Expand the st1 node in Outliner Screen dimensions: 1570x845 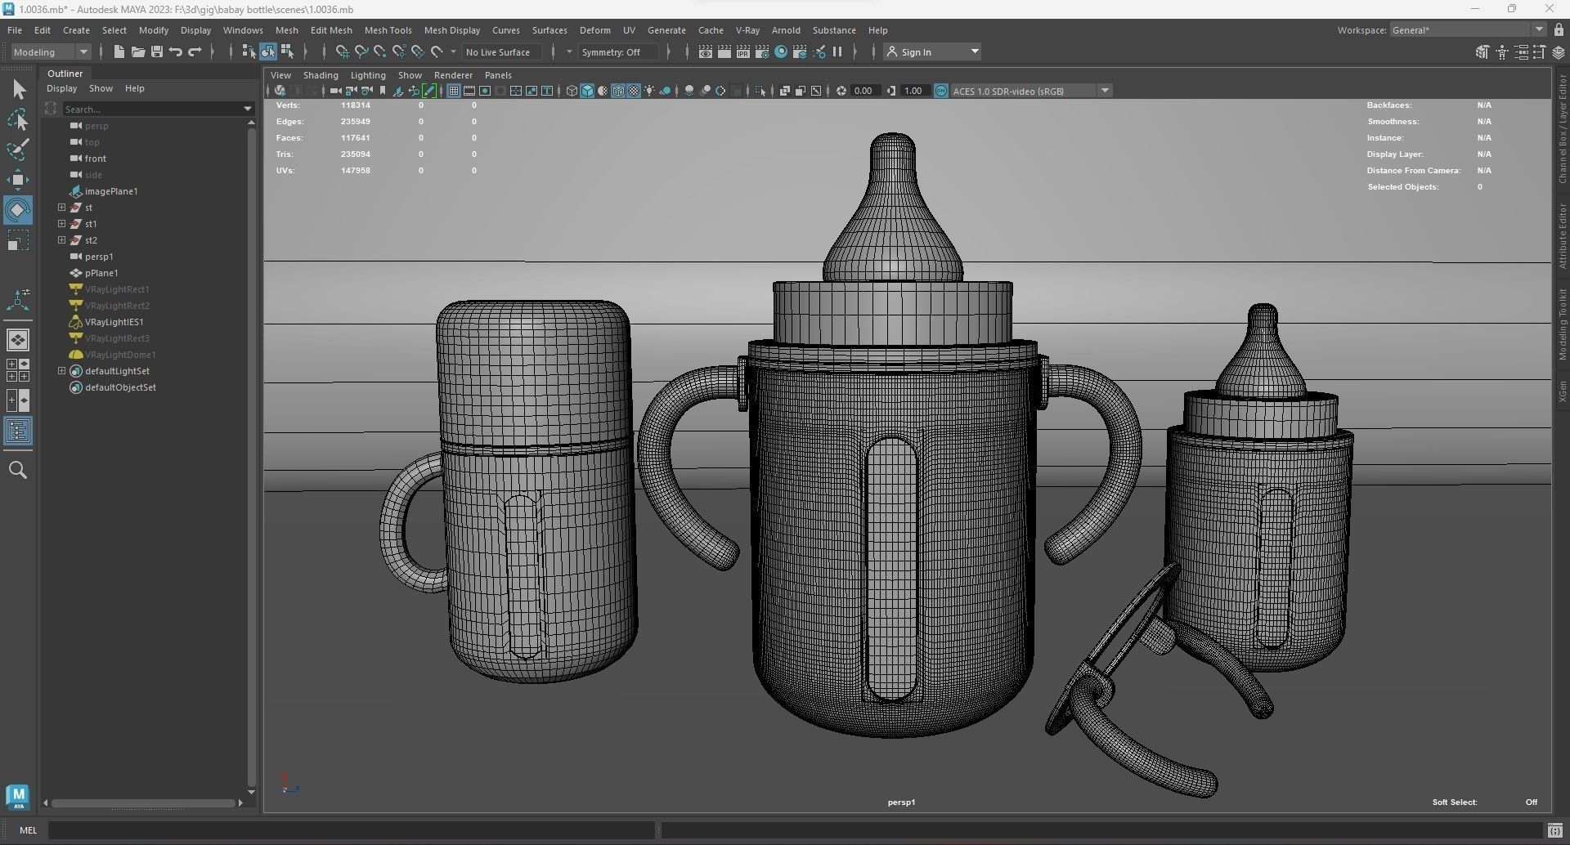61,224
